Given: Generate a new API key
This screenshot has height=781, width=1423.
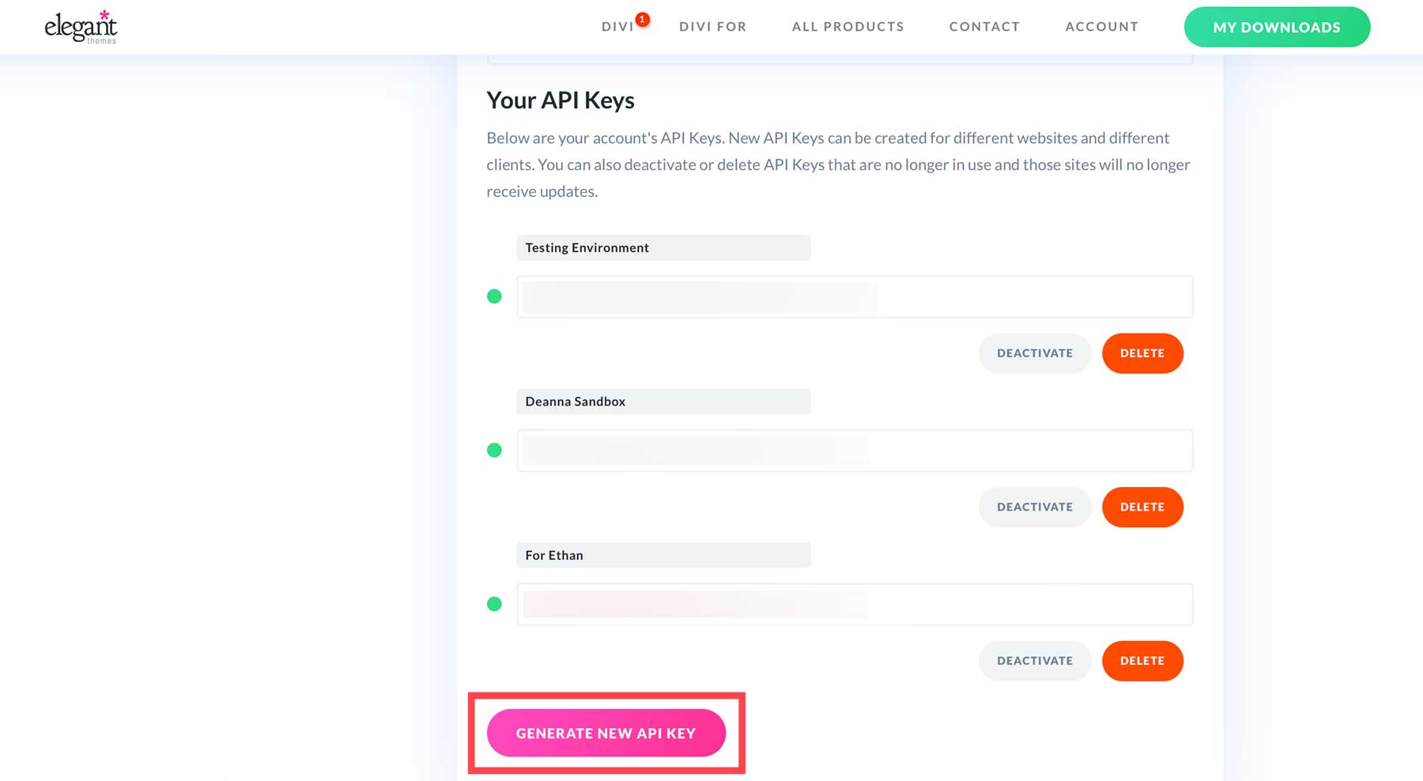Looking at the screenshot, I should click(606, 733).
